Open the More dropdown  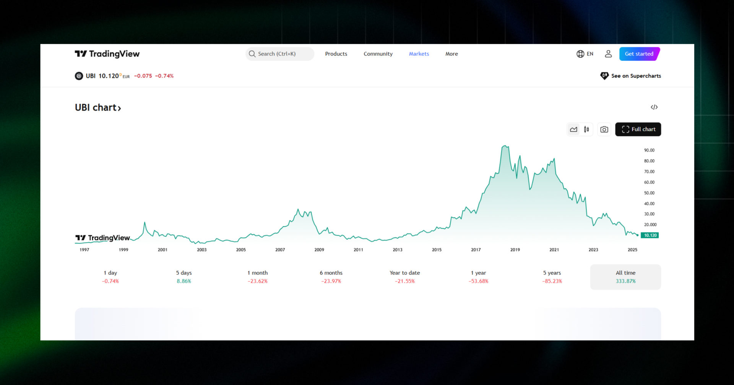(451, 54)
